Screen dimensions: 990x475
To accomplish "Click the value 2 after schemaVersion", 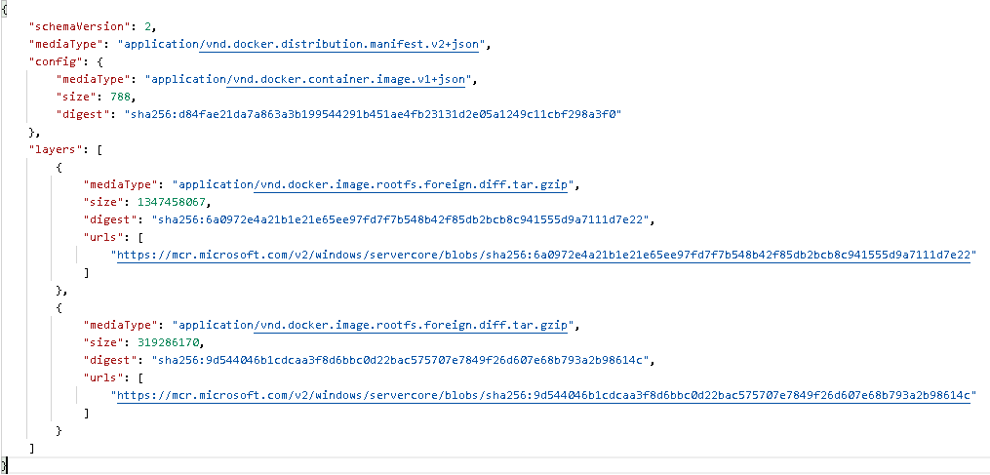I will coord(128,27).
